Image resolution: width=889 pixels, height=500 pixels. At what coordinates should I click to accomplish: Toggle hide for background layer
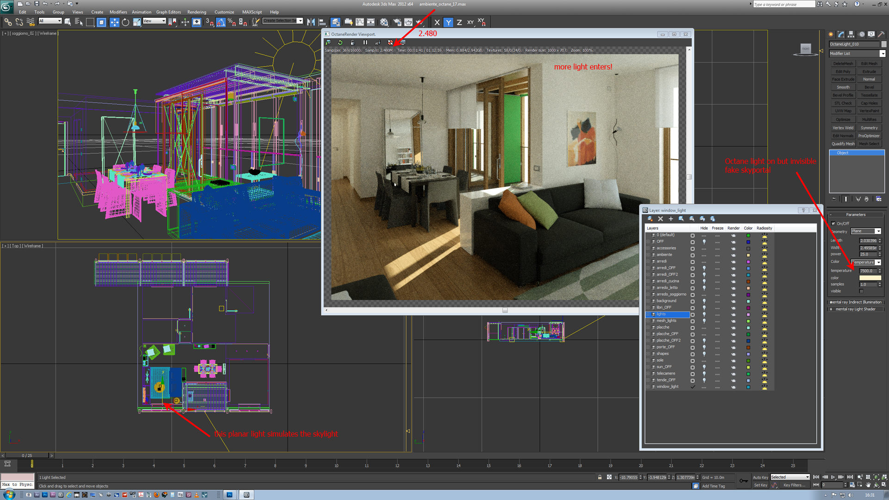pos(704,301)
